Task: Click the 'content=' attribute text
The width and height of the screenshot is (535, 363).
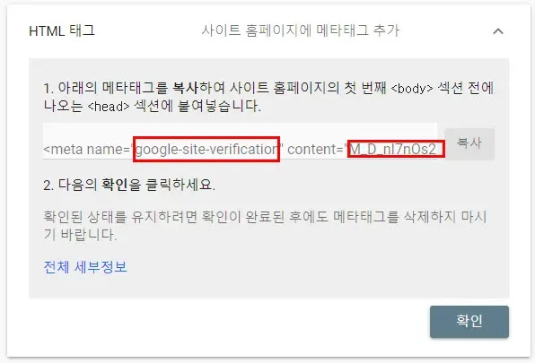Action: (x=315, y=150)
